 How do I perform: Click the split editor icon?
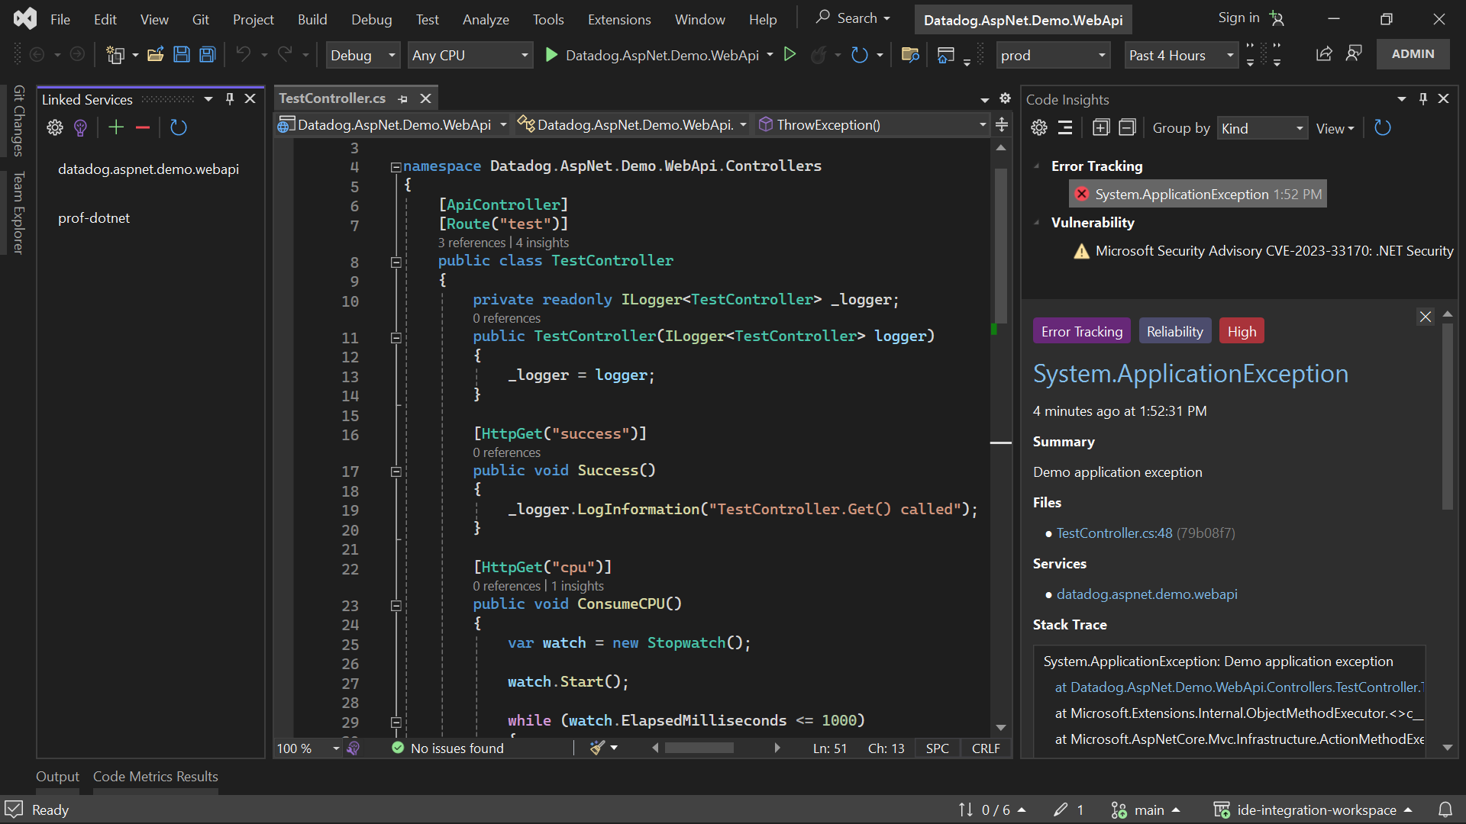(1002, 124)
